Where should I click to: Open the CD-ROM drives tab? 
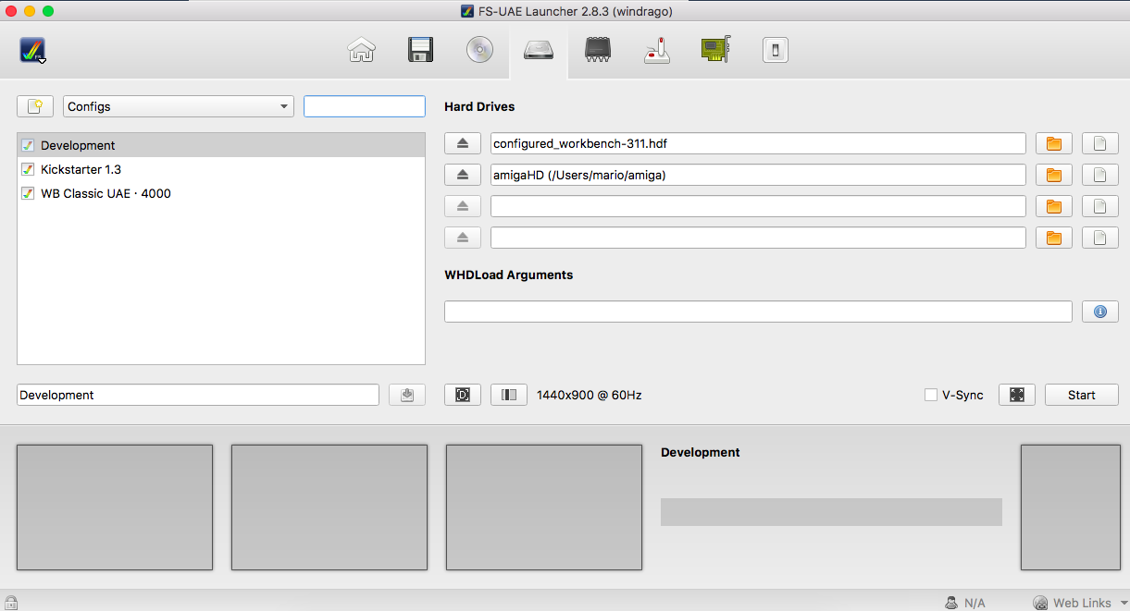(x=479, y=49)
